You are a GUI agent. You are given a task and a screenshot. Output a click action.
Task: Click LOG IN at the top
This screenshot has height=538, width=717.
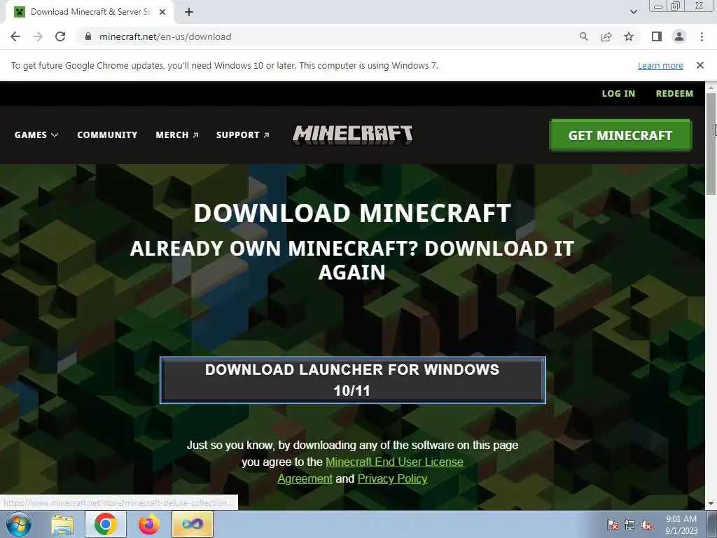coord(618,93)
